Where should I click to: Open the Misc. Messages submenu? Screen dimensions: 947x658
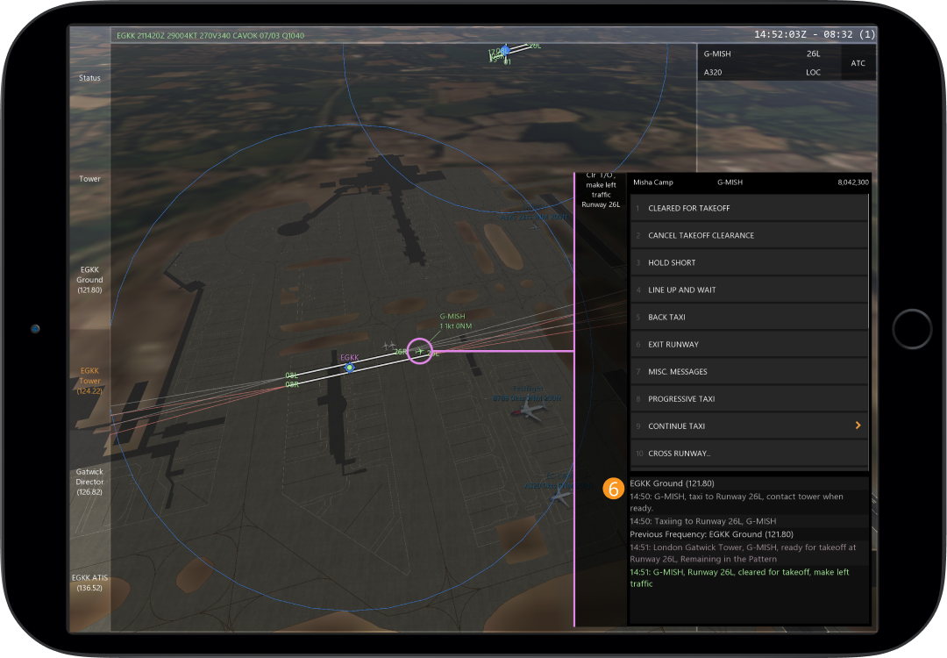pos(749,372)
